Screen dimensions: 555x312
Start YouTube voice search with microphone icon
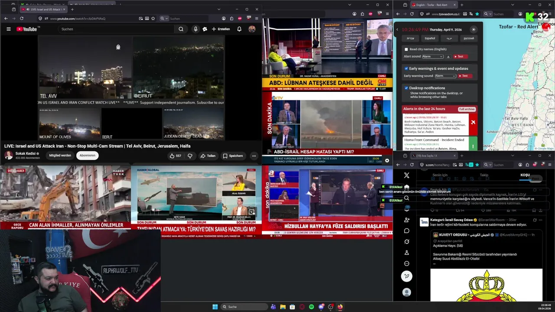(196, 29)
